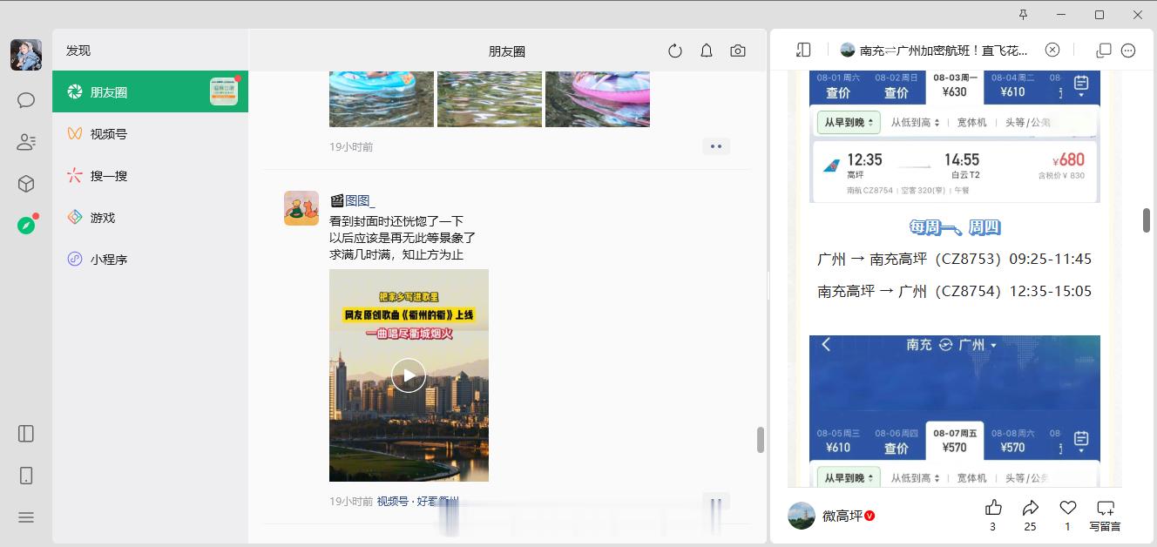The height and width of the screenshot is (547, 1157).
Task: Tap the heart icon on the article
Action: click(x=1068, y=508)
